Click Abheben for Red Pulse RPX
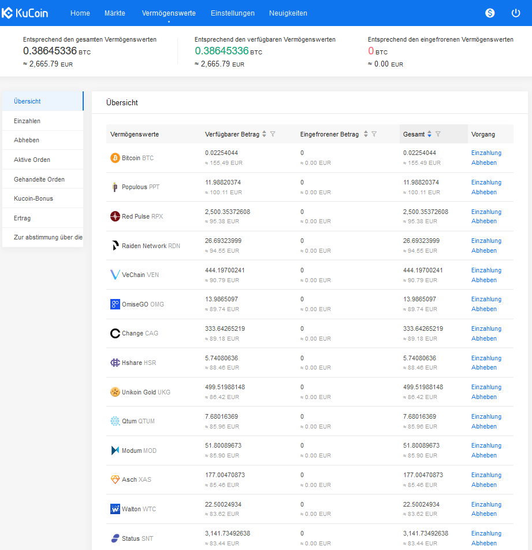Image resolution: width=532 pixels, height=550 pixels. [x=483, y=222]
